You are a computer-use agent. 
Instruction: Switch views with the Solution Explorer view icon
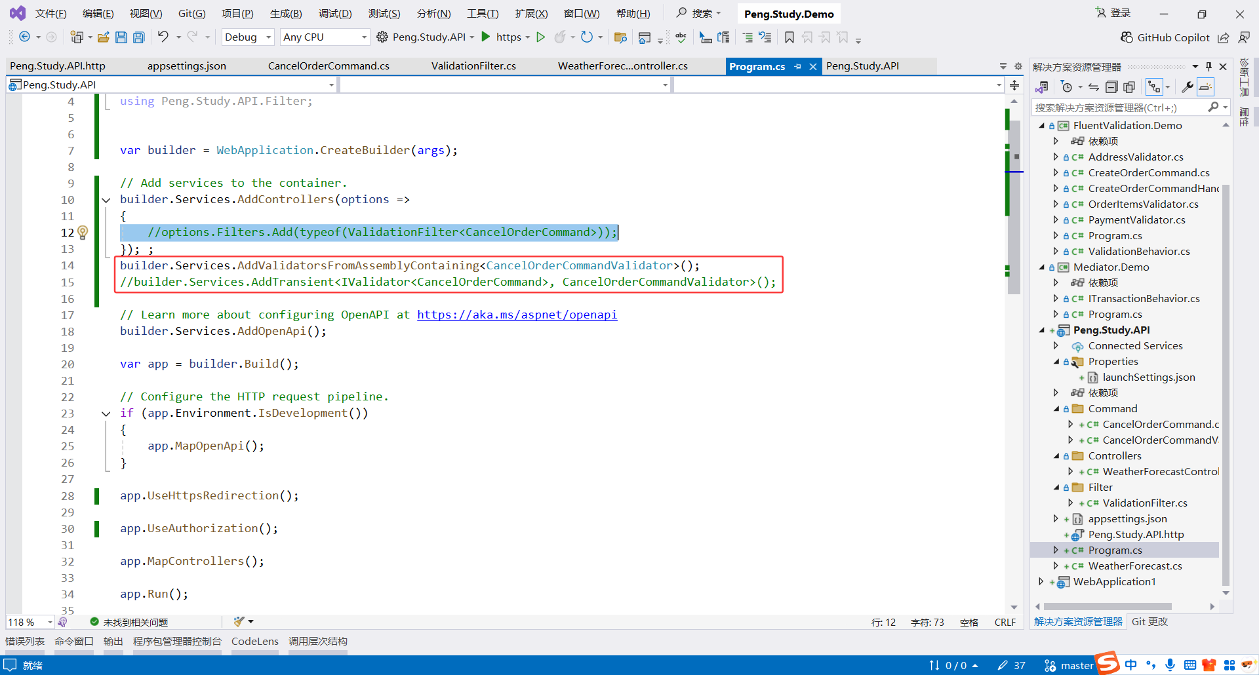pos(1041,87)
